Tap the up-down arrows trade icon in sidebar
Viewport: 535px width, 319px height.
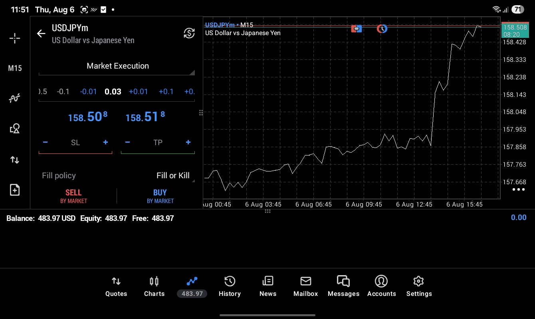15,160
